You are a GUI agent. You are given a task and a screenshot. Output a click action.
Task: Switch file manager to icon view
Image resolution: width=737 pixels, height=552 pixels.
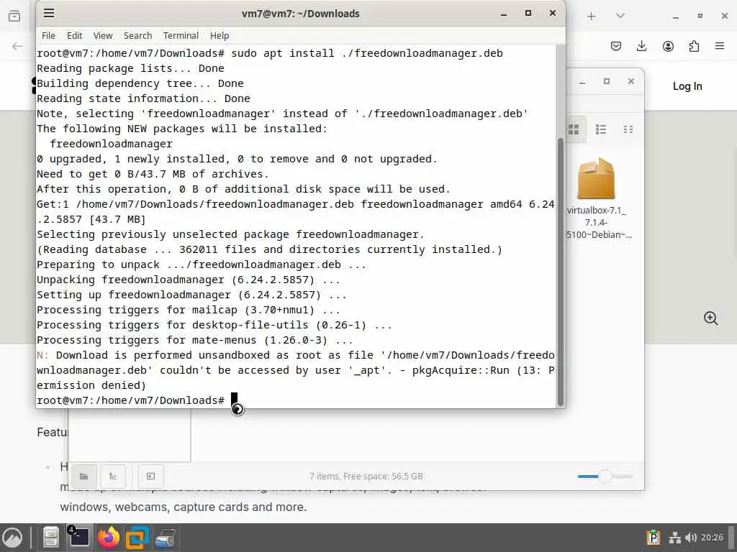click(574, 129)
